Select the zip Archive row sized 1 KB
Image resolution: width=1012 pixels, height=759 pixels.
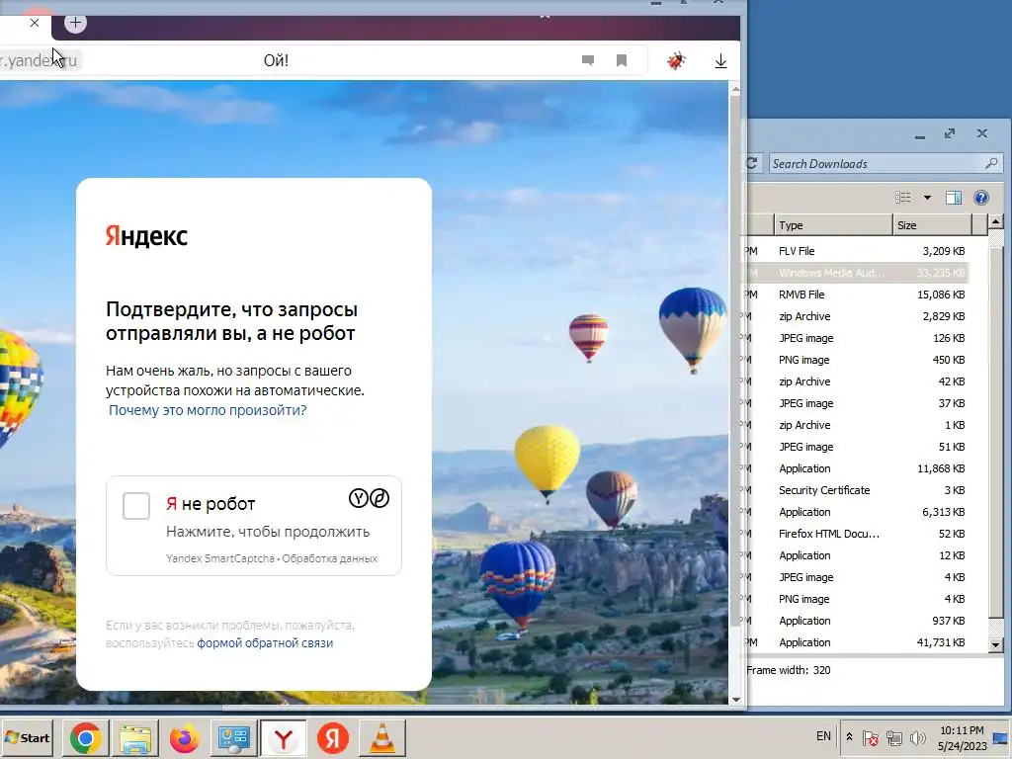click(x=857, y=425)
